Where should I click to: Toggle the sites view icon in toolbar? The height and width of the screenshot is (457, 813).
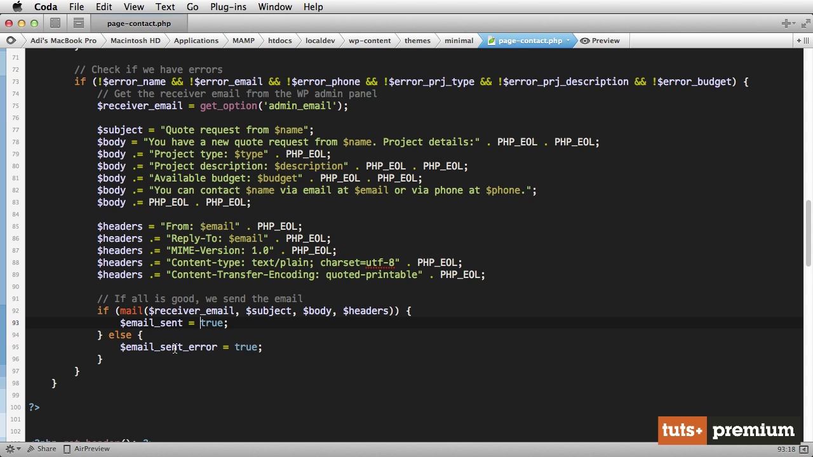point(55,23)
